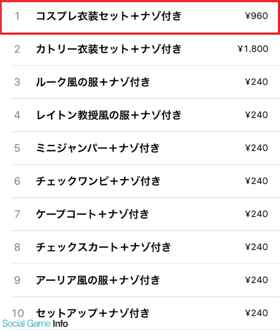Click ¥240 price for ルーク風の服
Screen dimensions: 280x330
(x=256, y=82)
